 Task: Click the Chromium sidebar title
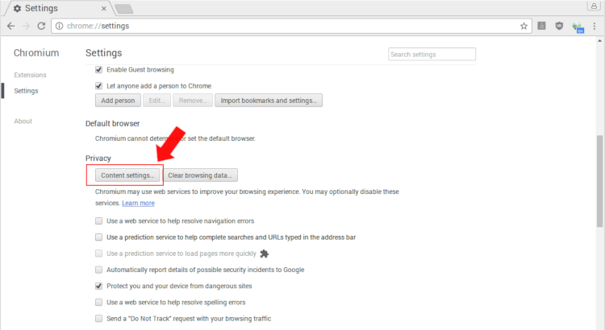click(36, 53)
